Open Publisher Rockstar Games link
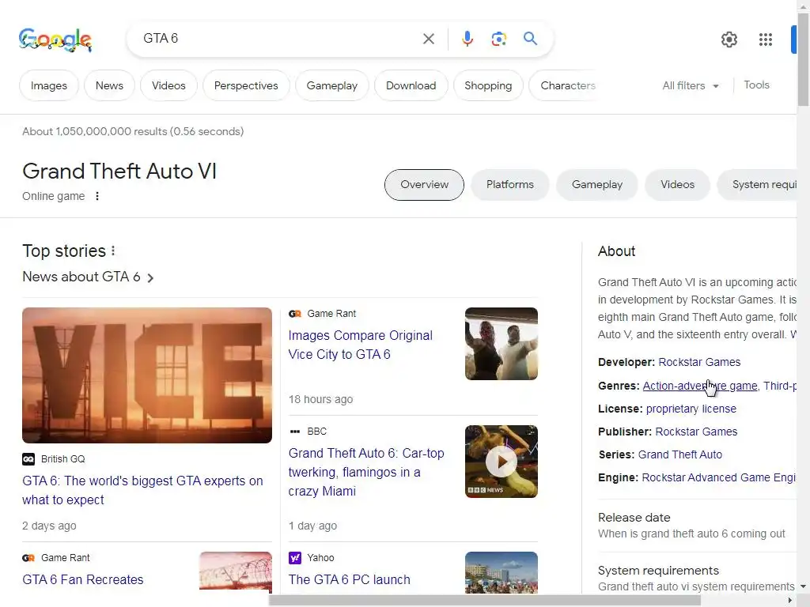This screenshot has height=607, width=810. 696,432
